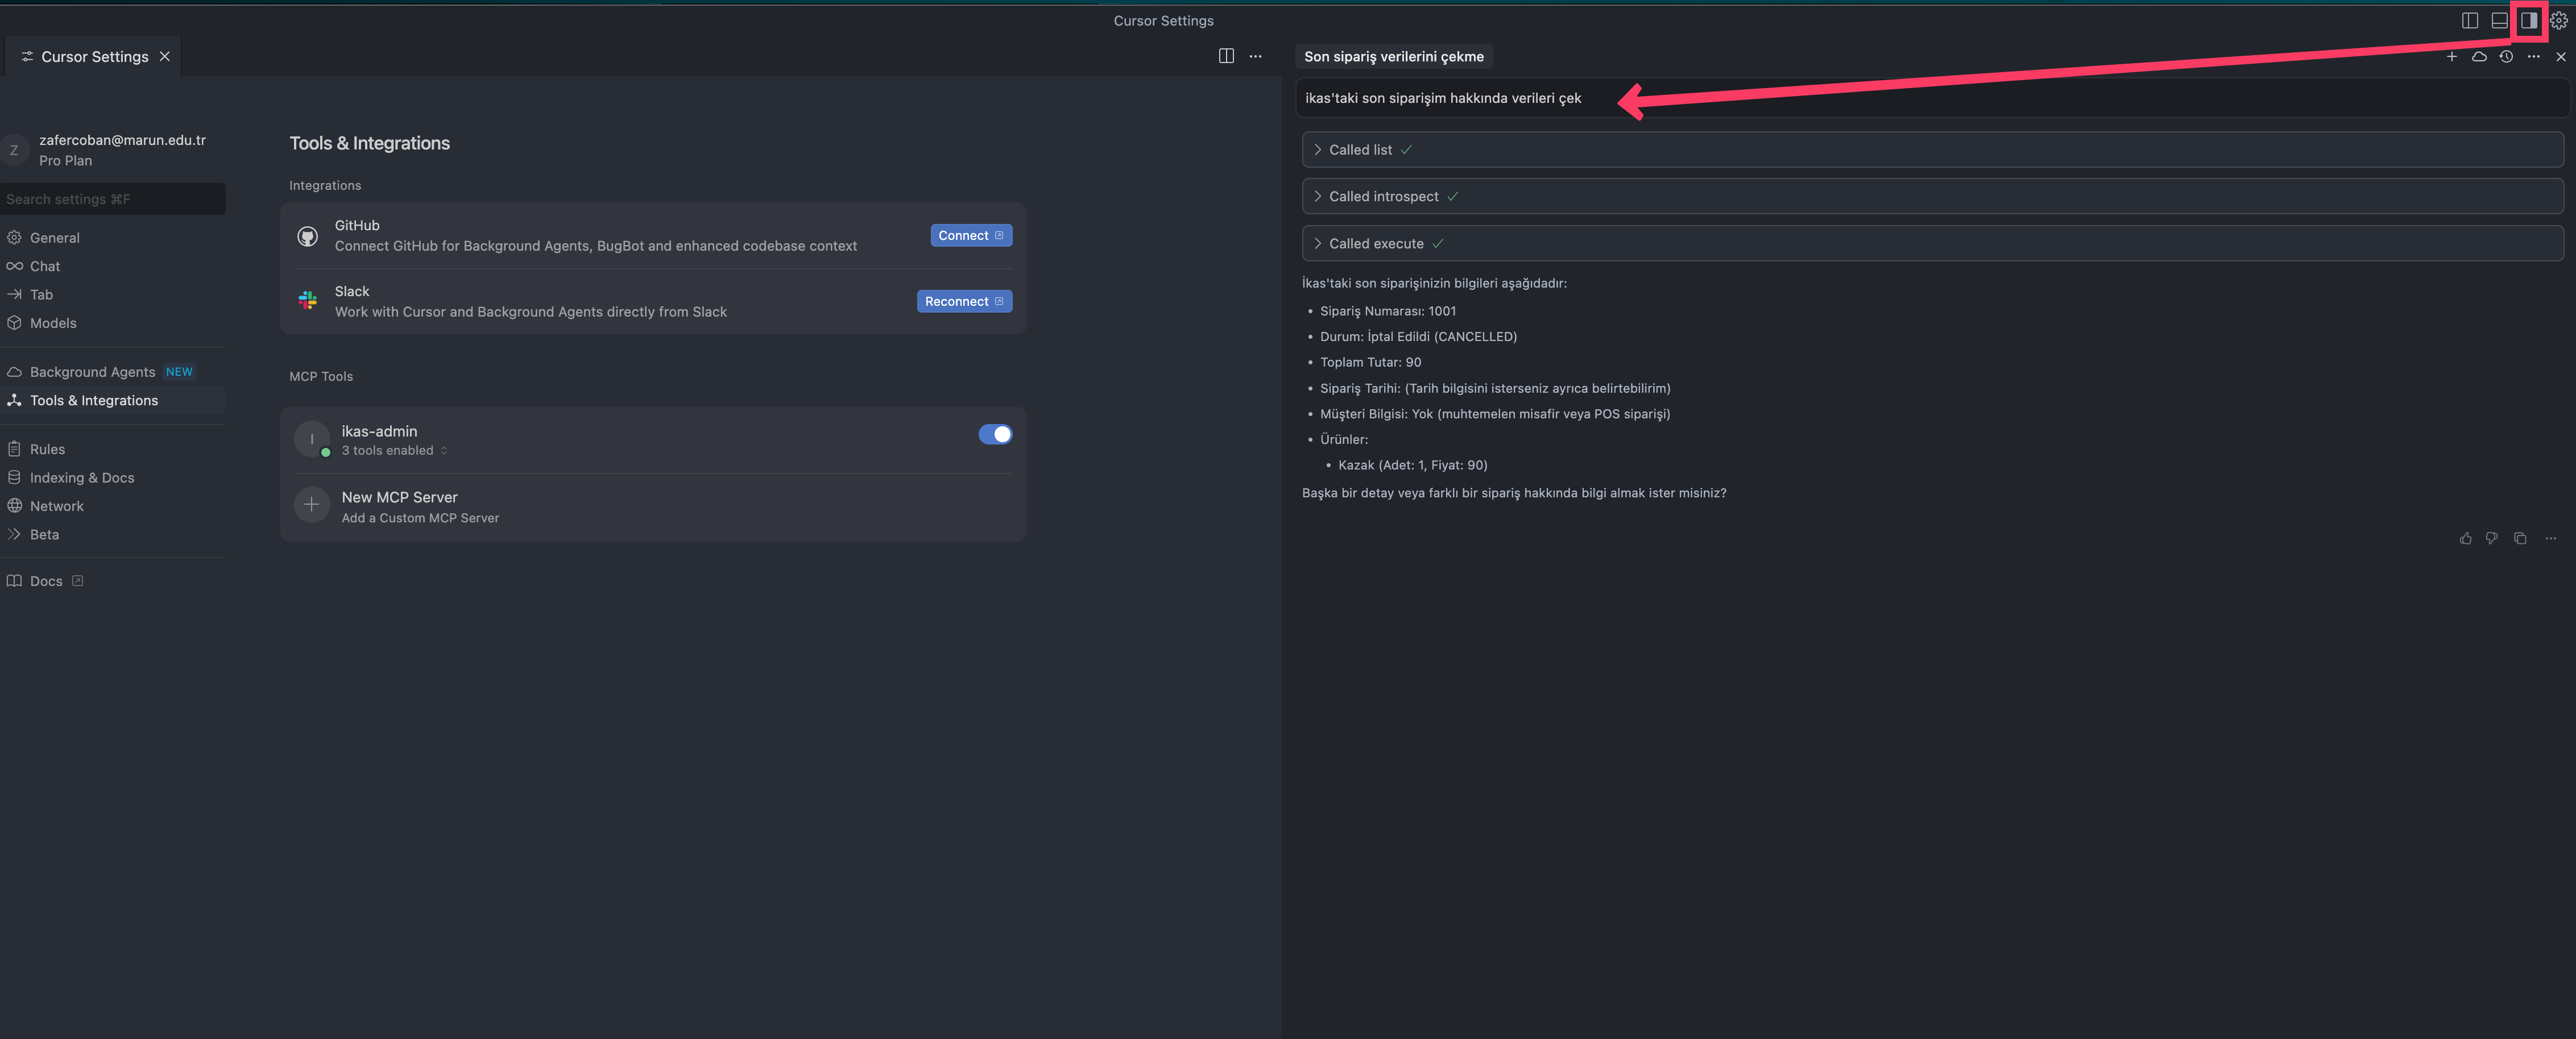Click 'Durum: İptal Edildi (CANCELLED)' line

pyautogui.click(x=1418, y=337)
